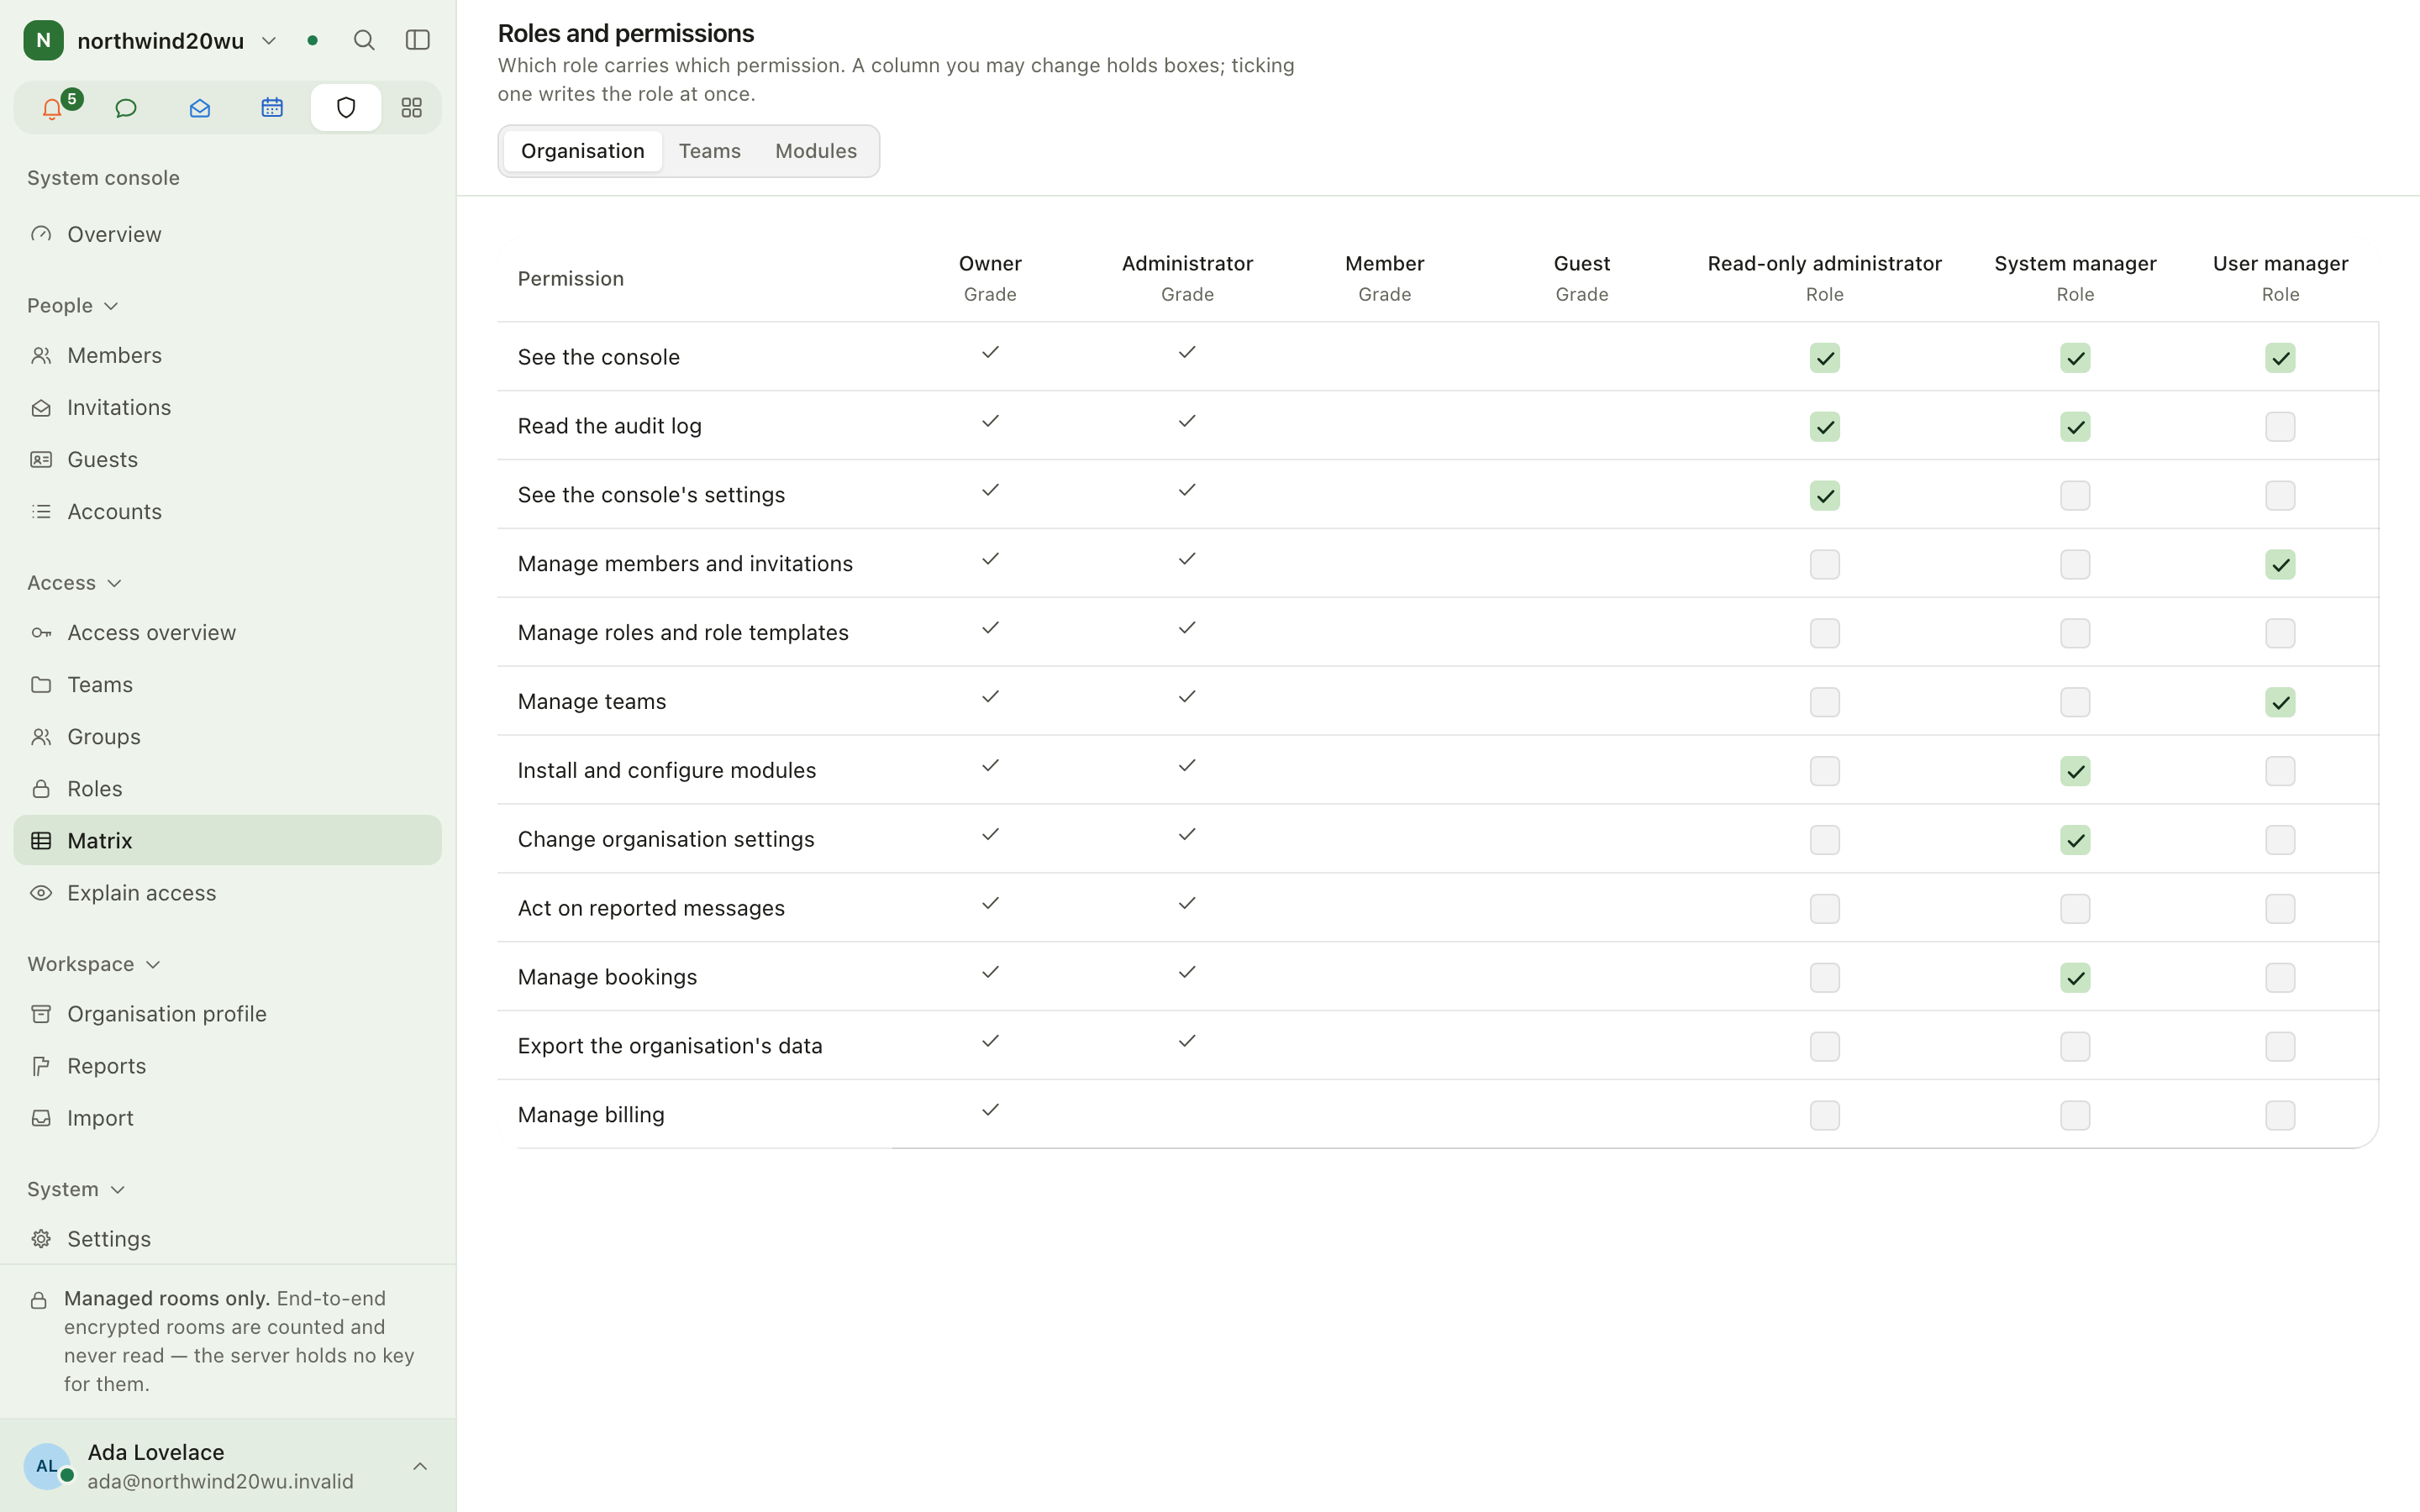Collapse the People section
Screen dimensions: 2420x1512
73,305
